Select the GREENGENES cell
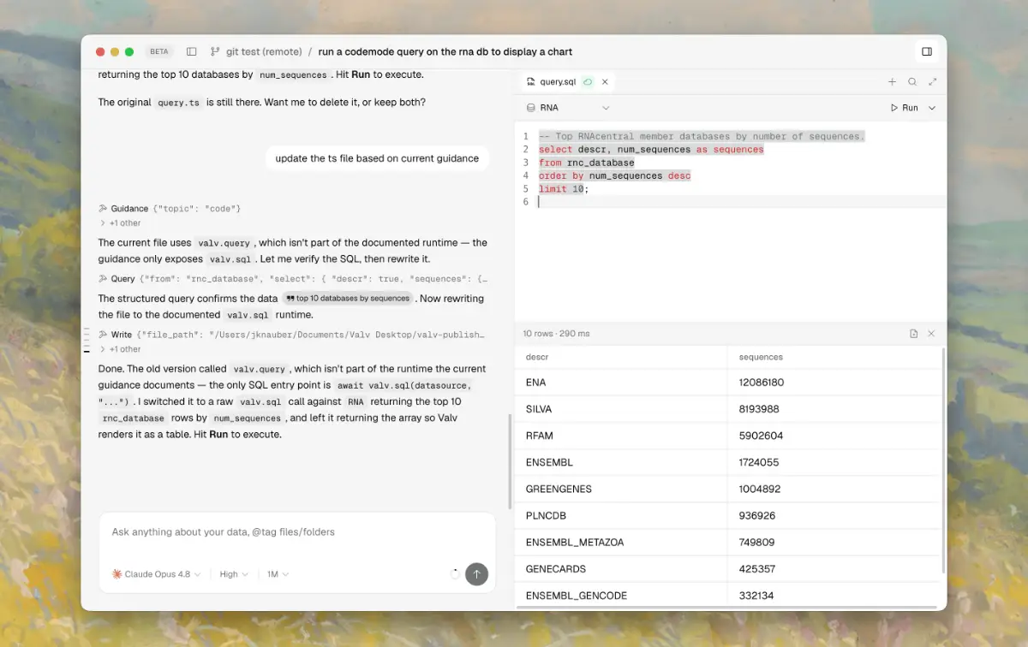Image resolution: width=1028 pixels, height=647 pixels. (620, 489)
